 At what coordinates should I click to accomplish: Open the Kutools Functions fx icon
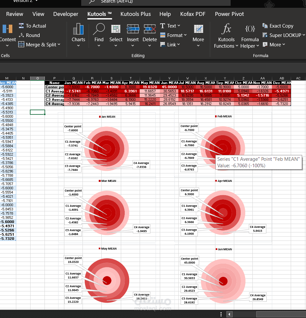pos(226,29)
